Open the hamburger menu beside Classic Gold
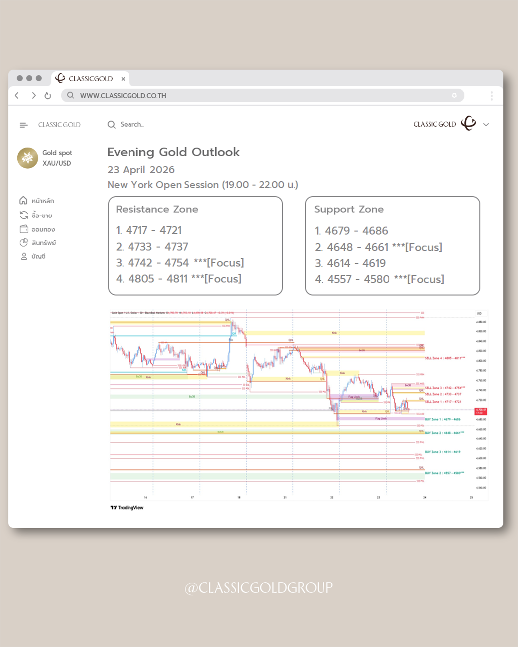Screen dimensions: 518x647 [x=23, y=125]
